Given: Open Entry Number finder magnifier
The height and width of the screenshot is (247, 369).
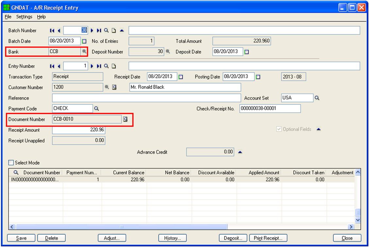Looking at the screenshot, I should (106, 66).
